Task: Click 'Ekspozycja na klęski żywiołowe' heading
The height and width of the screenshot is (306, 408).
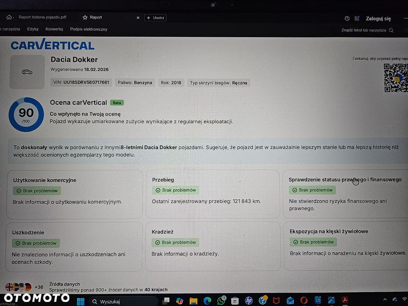Action: [x=328, y=231]
